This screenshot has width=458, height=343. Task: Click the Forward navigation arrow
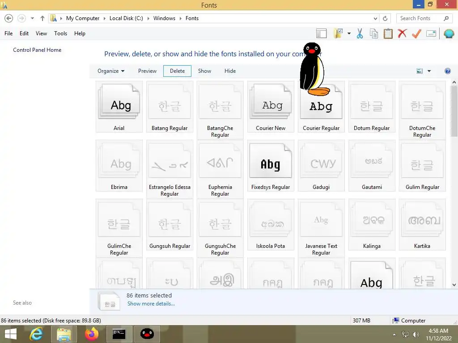[x=21, y=18]
